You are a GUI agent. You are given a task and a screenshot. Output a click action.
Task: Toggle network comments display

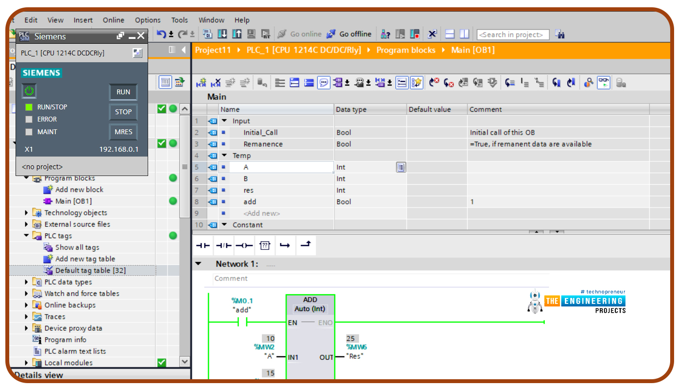tap(402, 83)
